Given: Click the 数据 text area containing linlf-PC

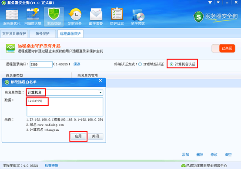Looking at the screenshot, I should click(65, 107).
